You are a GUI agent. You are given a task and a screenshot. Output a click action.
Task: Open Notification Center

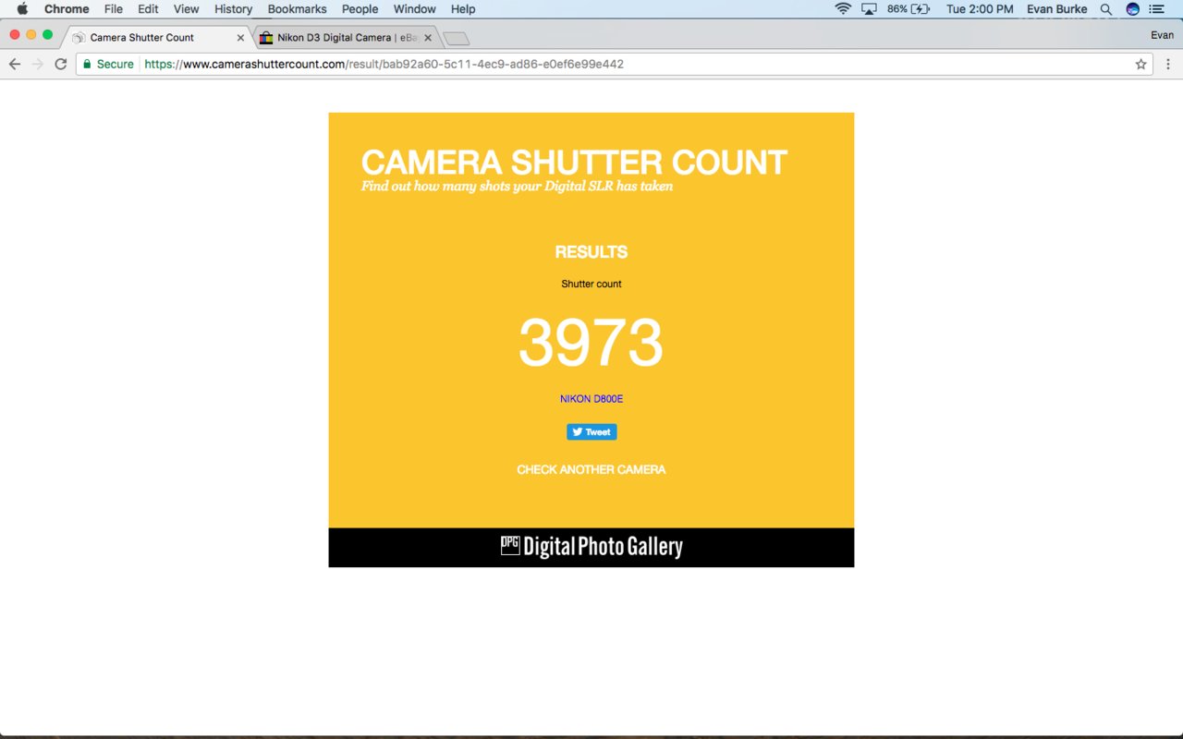[x=1156, y=9]
